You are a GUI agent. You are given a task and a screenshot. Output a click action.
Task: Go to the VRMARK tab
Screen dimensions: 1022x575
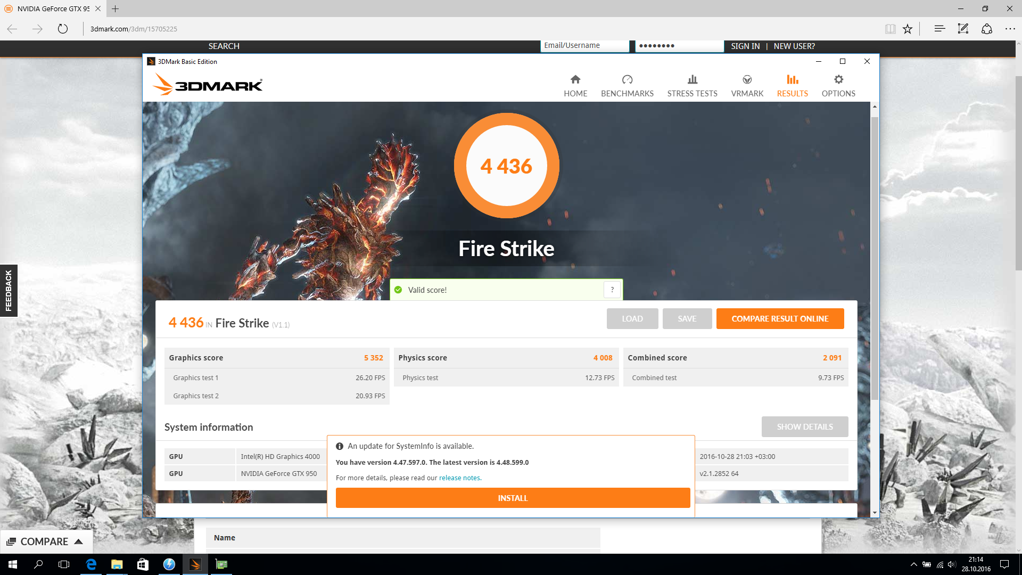tap(747, 86)
